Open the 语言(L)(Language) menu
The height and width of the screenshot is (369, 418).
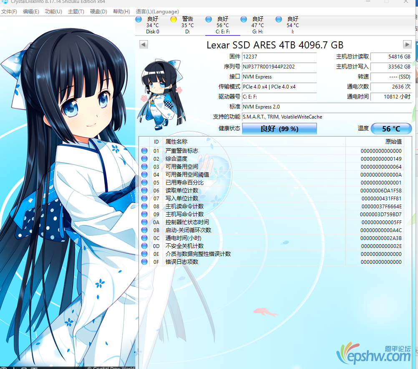click(157, 12)
